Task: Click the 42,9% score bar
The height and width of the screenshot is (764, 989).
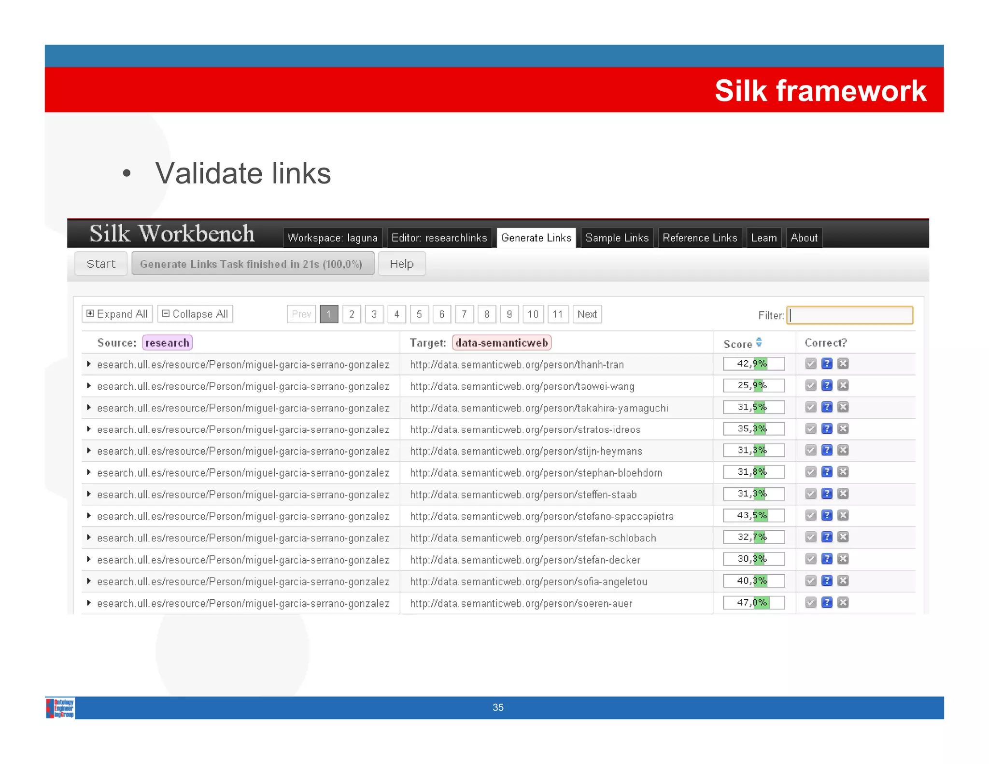Action: pyautogui.click(x=754, y=364)
